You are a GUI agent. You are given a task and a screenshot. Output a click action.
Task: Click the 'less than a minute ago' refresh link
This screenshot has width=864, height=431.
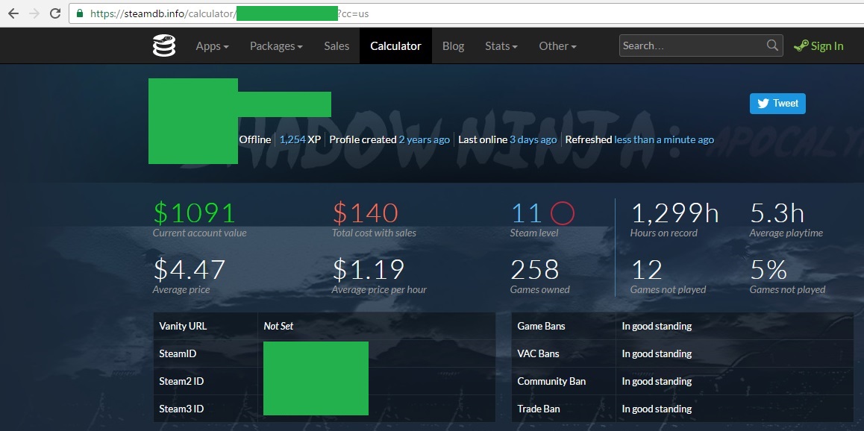pos(664,139)
